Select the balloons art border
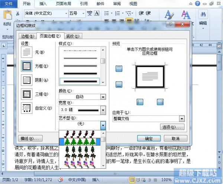This screenshot has width=223, height=184. point(80,164)
